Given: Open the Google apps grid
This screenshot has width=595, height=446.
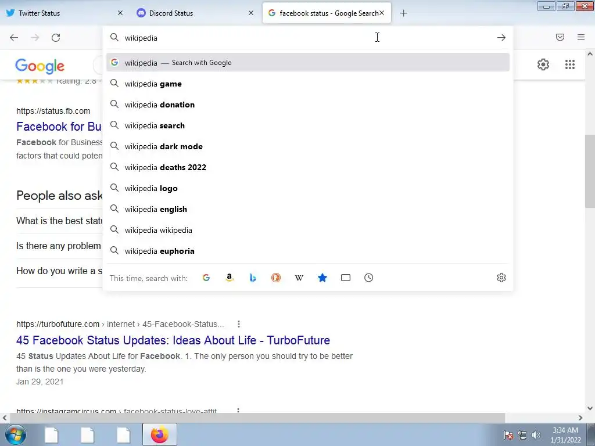Looking at the screenshot, I should [570, 64].
